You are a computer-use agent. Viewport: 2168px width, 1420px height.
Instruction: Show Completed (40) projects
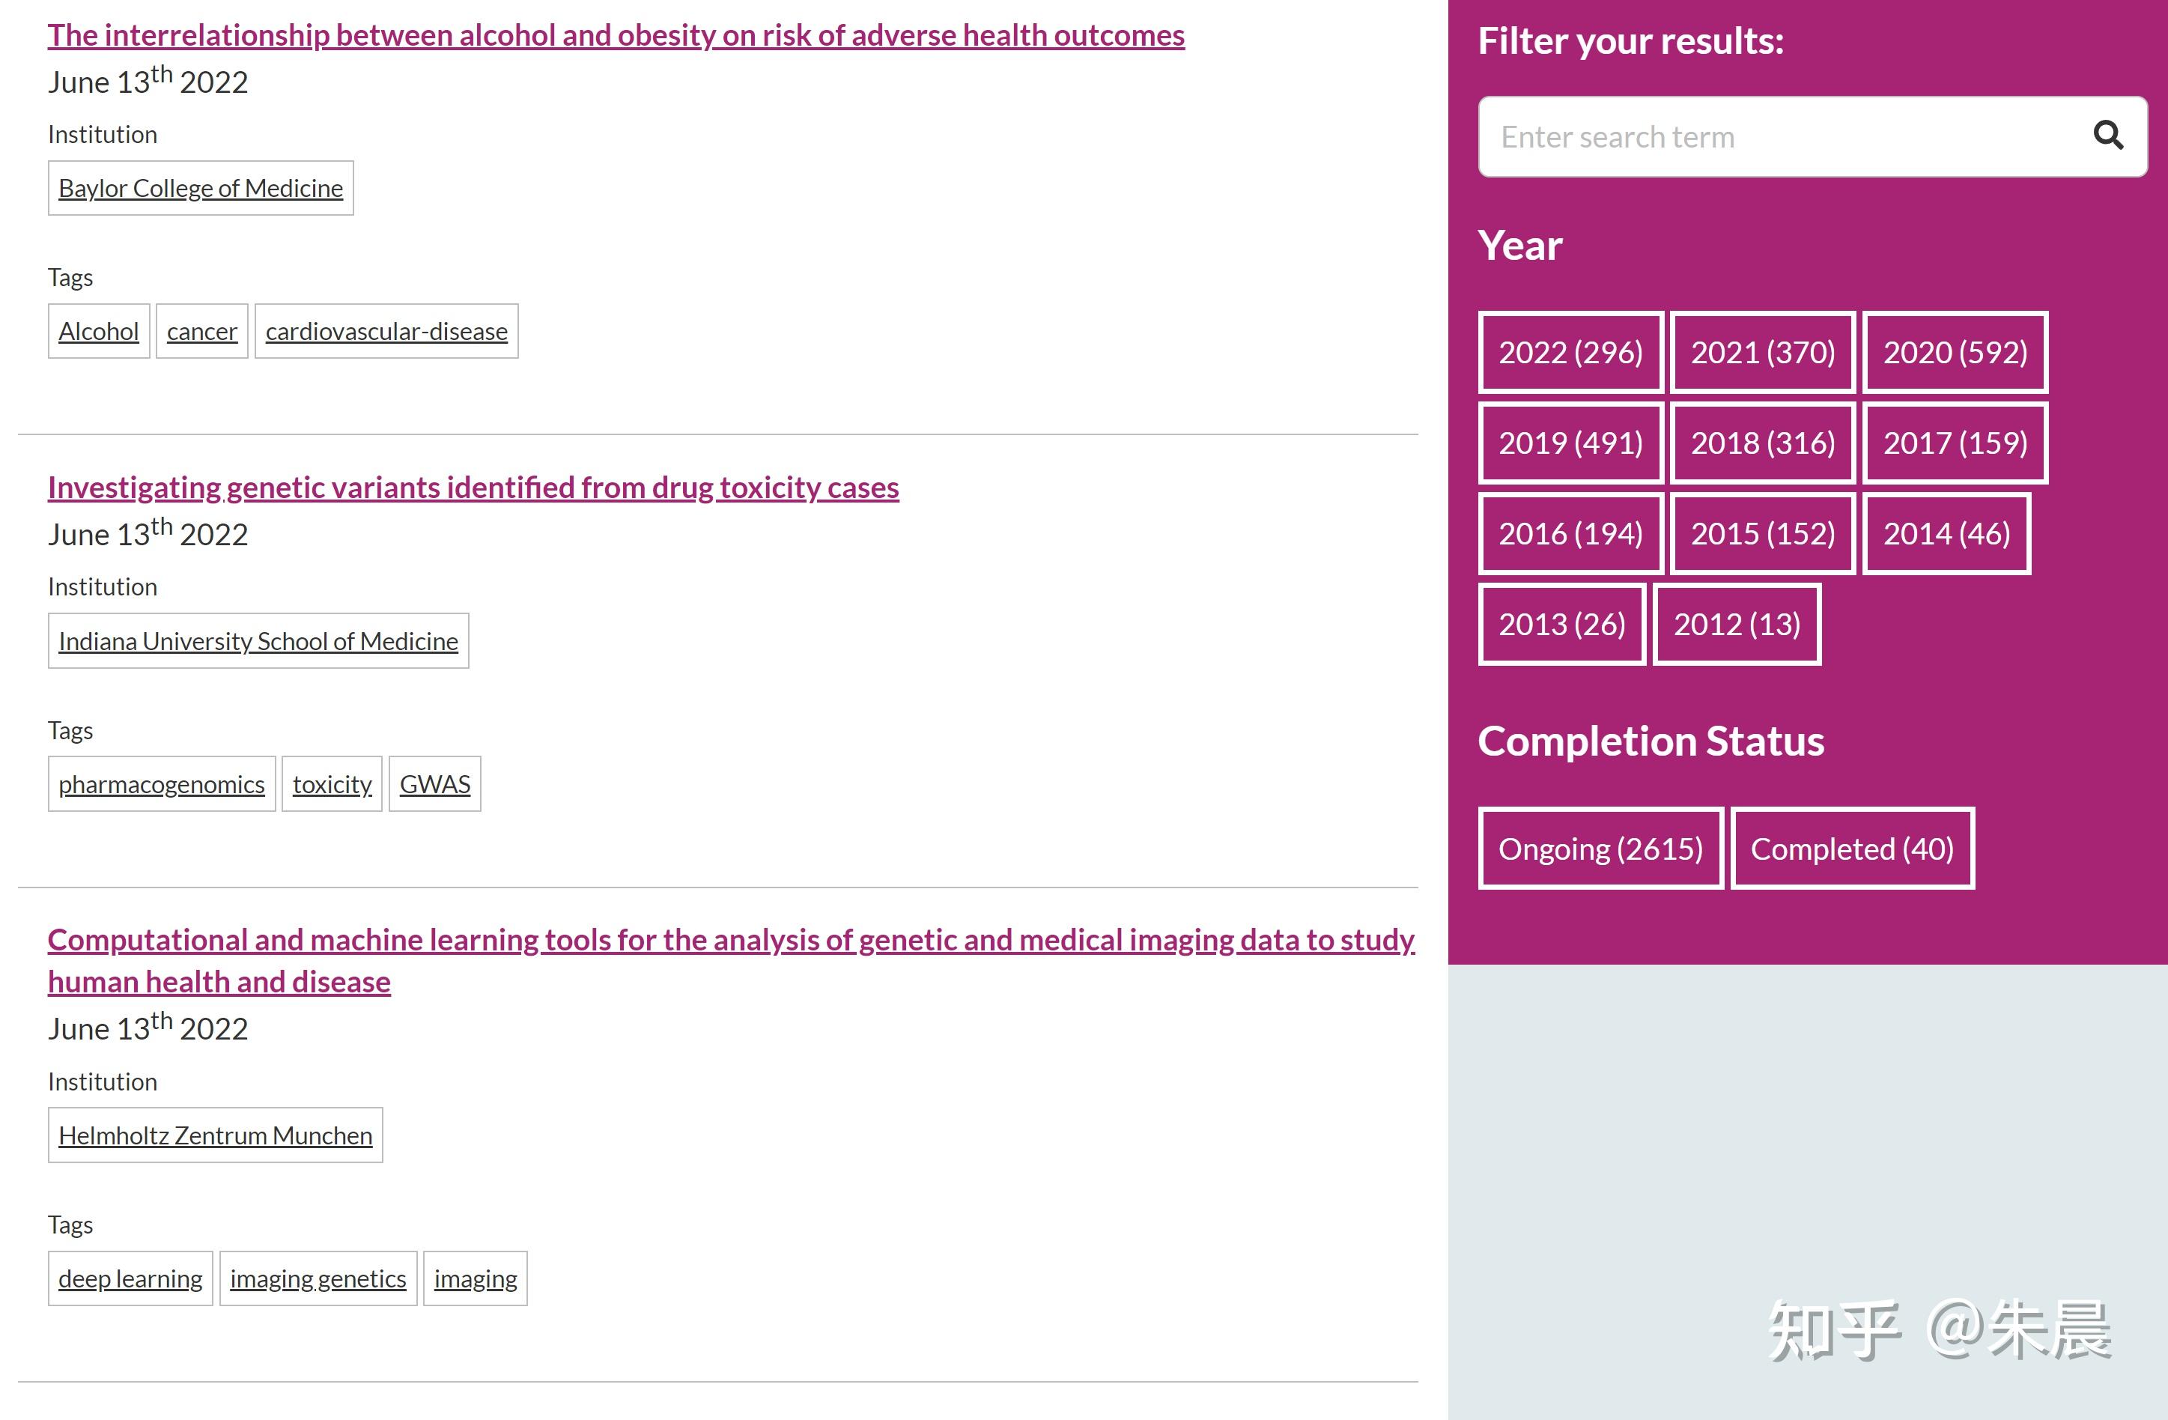(1852, 849)
